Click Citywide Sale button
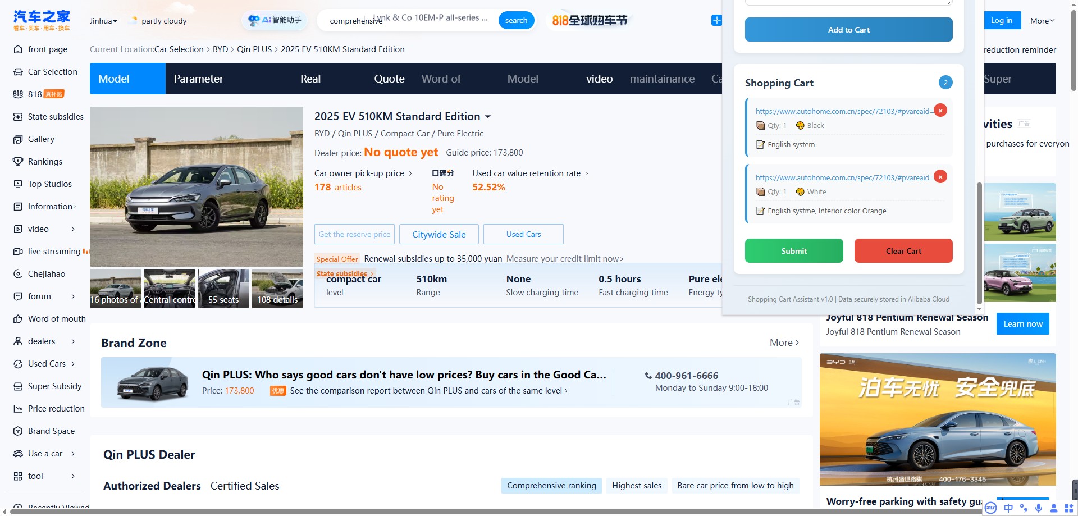 point(438,234)
